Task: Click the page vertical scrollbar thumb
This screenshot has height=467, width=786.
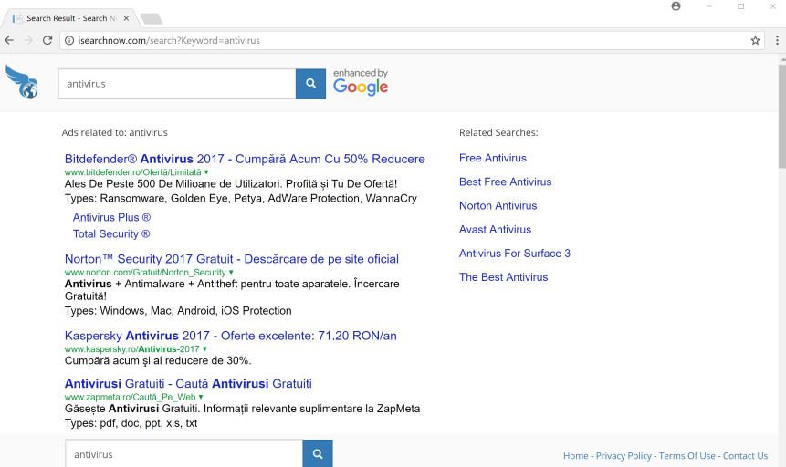Action: pyautogui.click(x=782, y=116)
